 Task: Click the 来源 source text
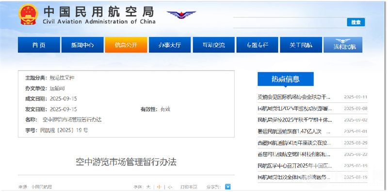35,187
